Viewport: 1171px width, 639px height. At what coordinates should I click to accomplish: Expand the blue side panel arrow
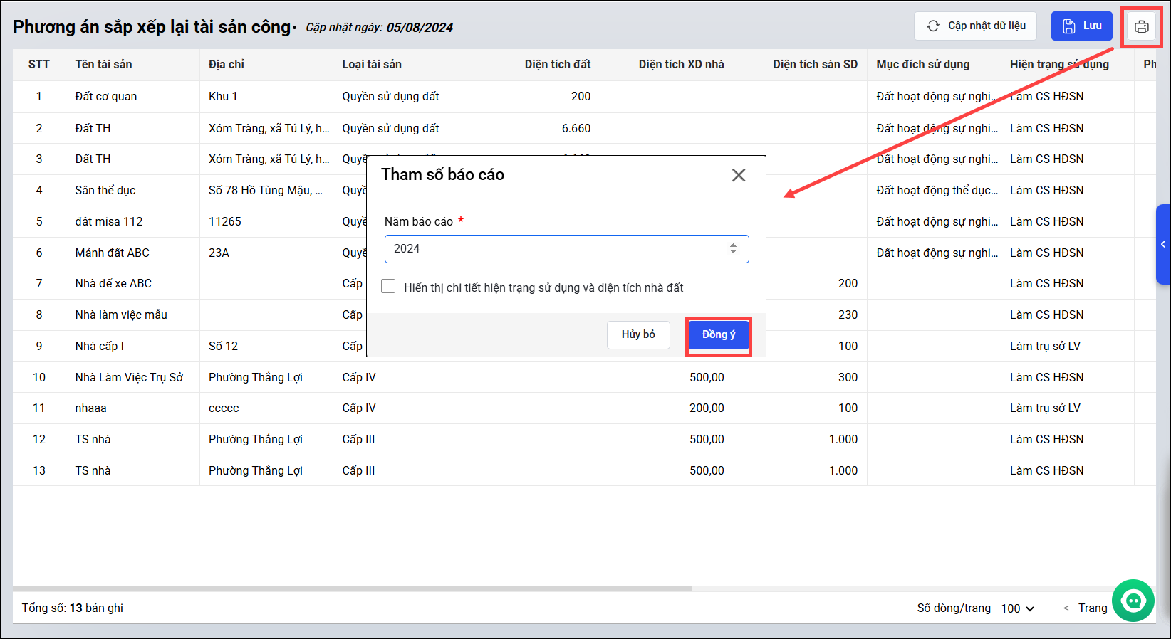pyautogui.click(x=1163, y=245)
